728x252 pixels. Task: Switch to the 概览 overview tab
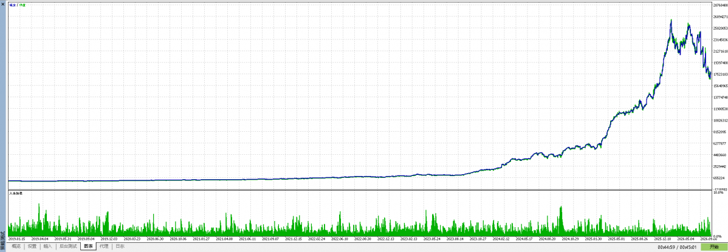16,247
